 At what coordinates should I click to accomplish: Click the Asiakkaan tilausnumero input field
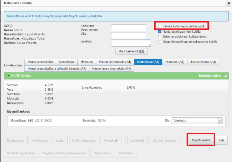128,28
